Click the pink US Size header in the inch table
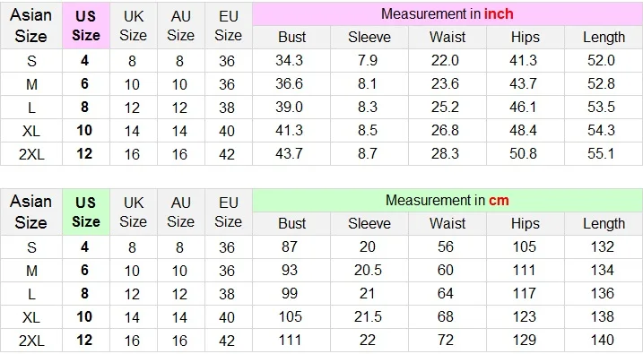 point(86,25)
